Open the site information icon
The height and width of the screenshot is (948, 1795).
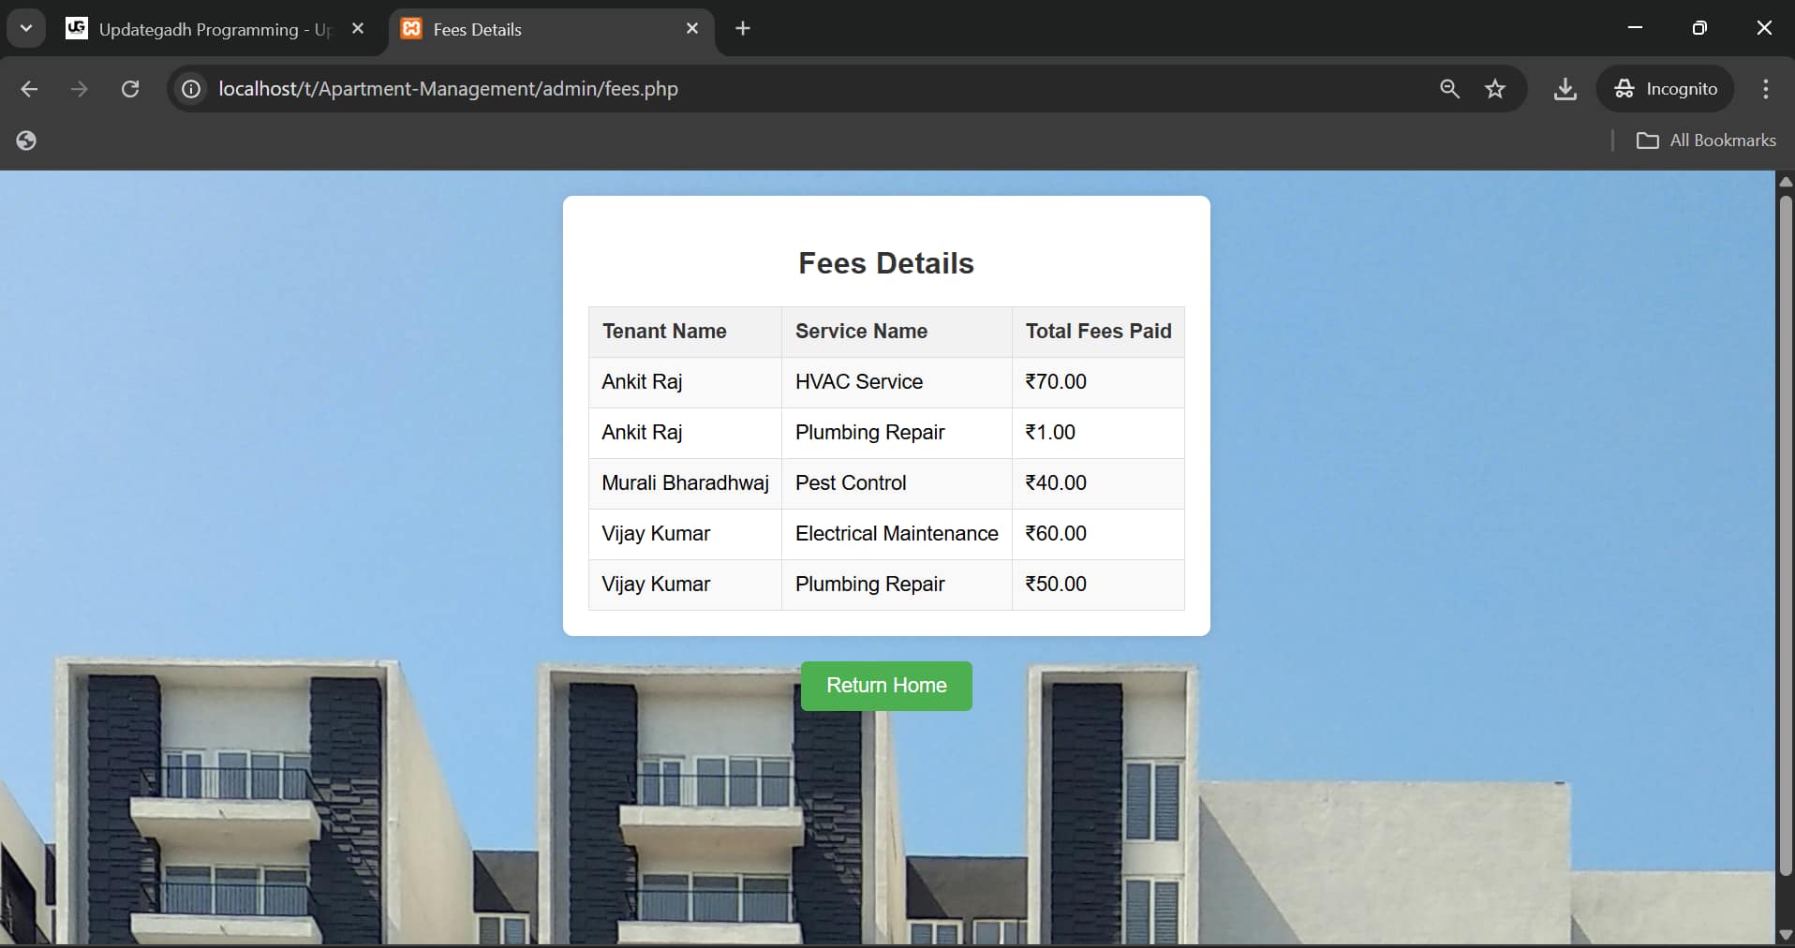[191, 89]
